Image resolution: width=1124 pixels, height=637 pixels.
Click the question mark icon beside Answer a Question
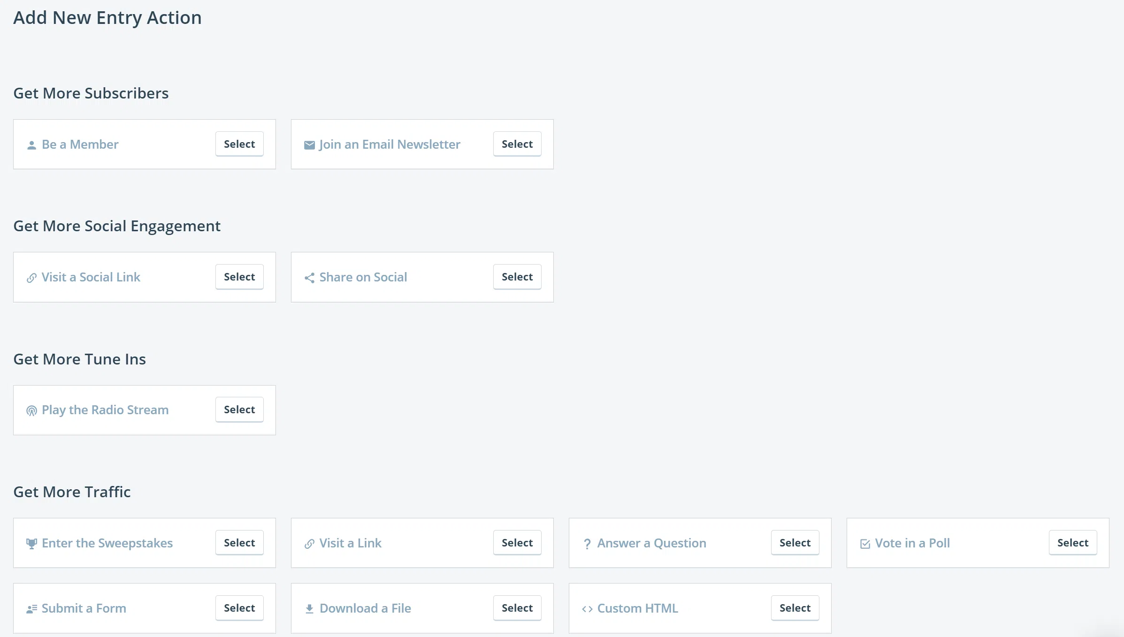[x=587, y=544]
